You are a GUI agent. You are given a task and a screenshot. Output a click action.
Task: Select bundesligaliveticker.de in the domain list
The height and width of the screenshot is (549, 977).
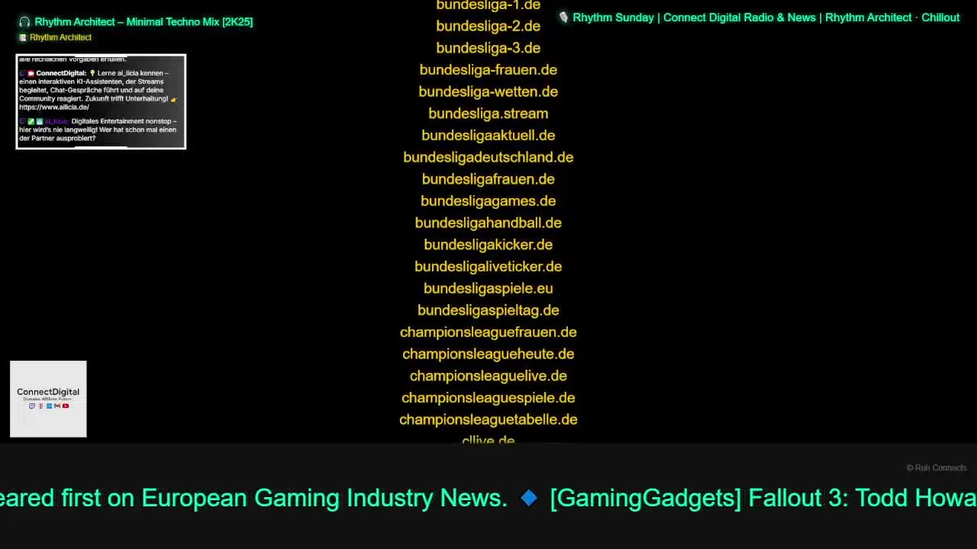(488, 267)
